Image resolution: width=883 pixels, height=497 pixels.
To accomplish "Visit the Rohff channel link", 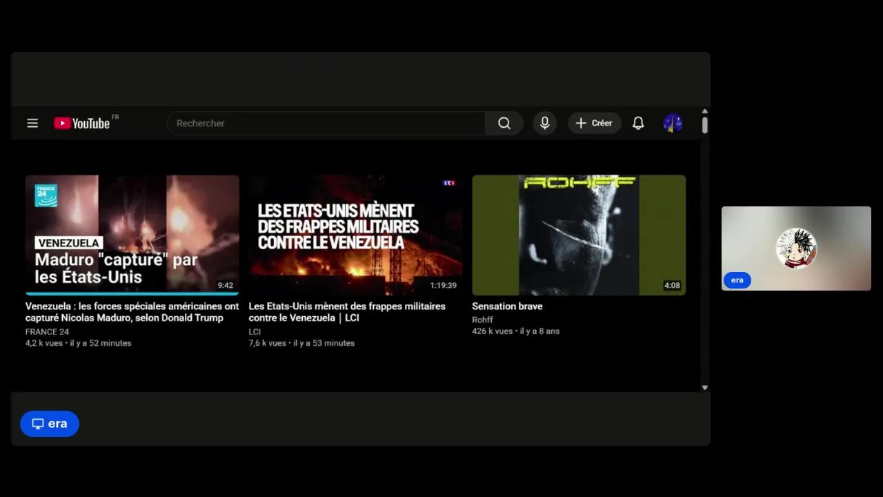I will click(482, 320).
